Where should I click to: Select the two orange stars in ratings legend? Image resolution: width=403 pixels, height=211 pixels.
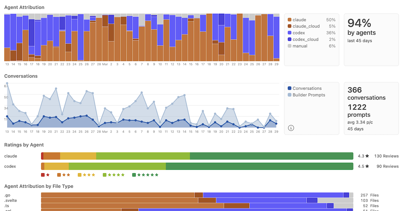click(x=66, y=175)
